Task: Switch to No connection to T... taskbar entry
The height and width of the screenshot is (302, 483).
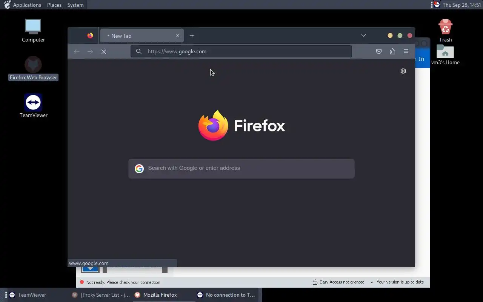Action: pos(226,295)
